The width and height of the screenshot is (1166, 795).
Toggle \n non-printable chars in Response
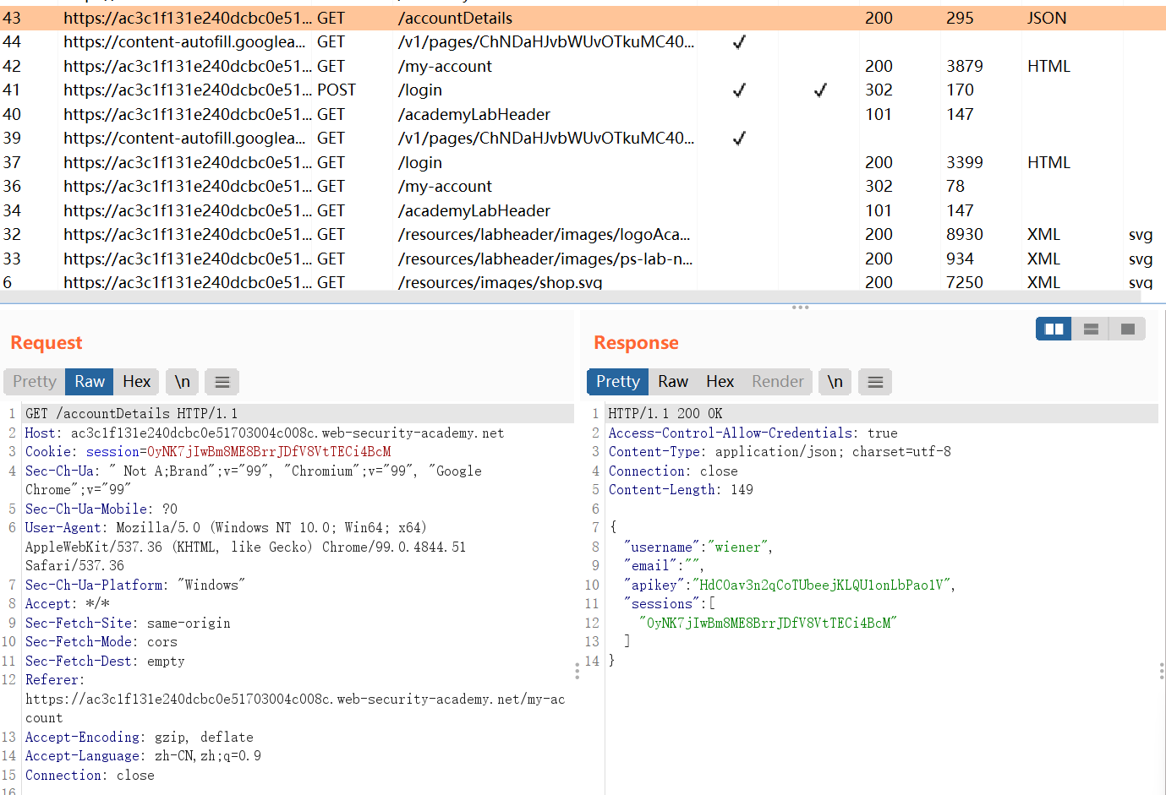835,382
